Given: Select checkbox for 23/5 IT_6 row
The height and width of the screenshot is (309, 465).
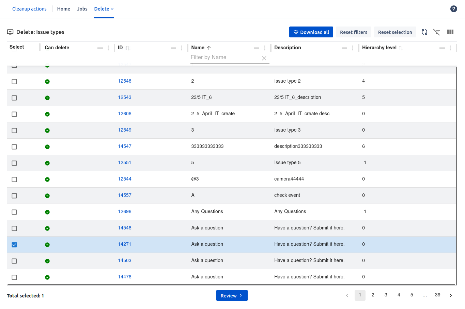Looking at the screenshot, I should click(x=14, y=98).
